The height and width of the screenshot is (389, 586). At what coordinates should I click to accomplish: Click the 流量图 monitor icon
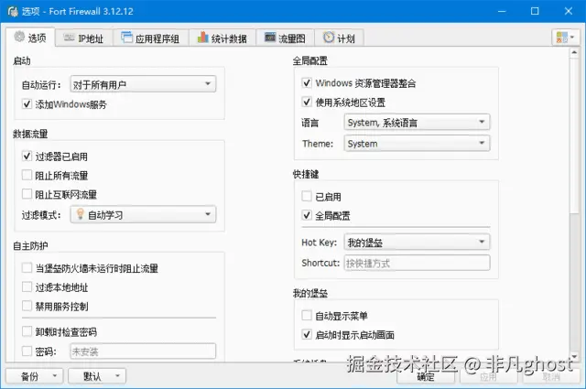[270, 37]
